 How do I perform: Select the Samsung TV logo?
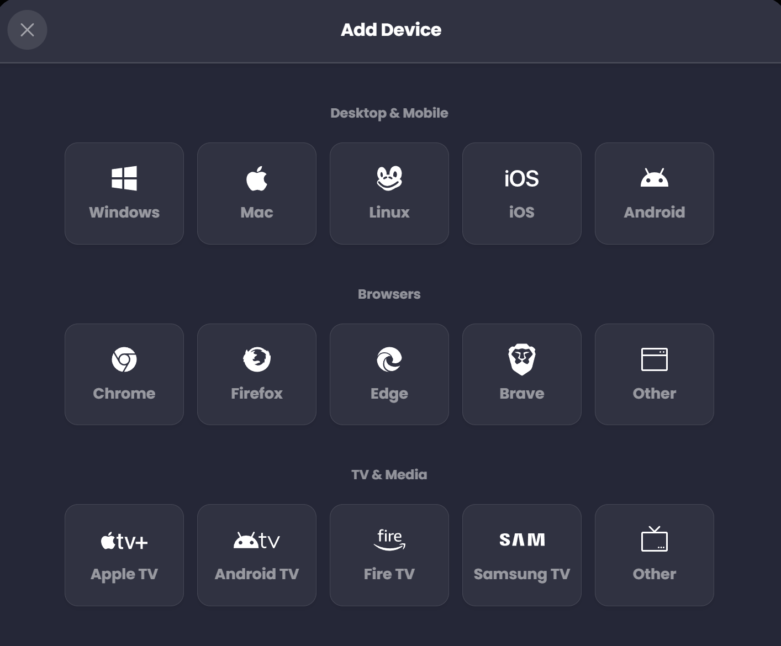pyautogui.click(x=522, y=539)
